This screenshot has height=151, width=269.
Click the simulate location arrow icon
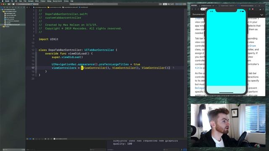click(51, 139)
